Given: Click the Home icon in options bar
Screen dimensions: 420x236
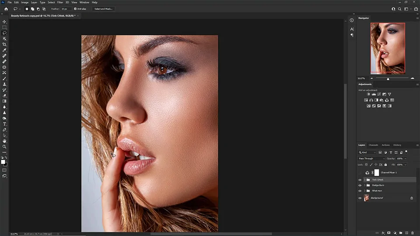Looking at the screenshot, I should [6, 8].
